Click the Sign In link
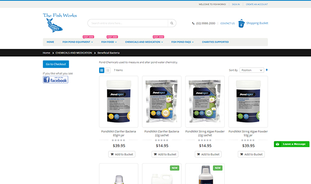 point(236,4)
